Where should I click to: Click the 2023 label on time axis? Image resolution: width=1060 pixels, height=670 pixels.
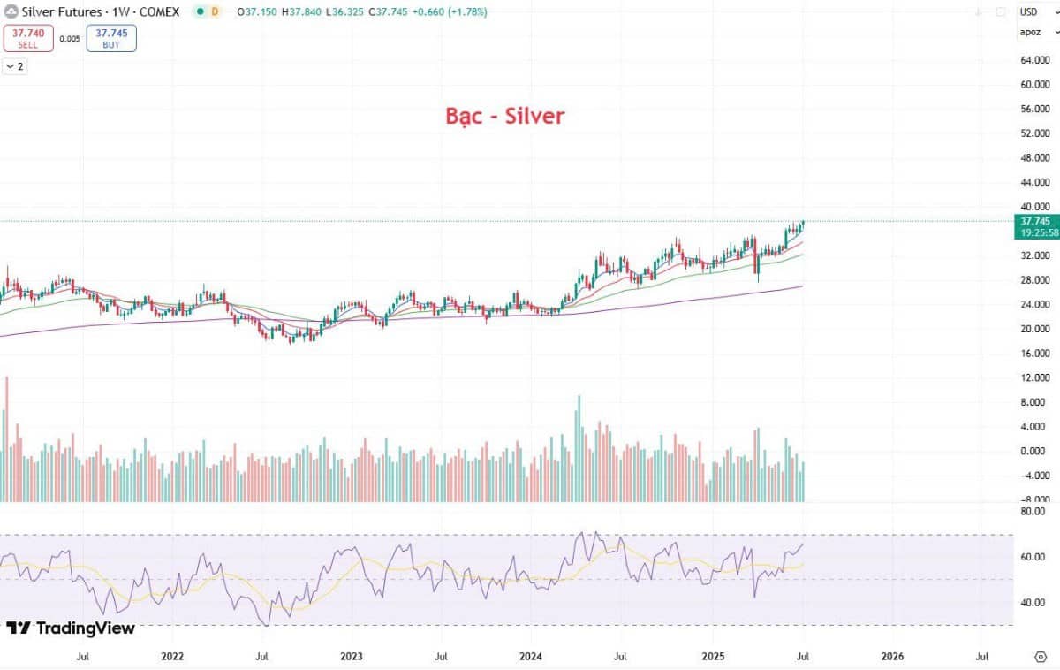(x=352, y=657)
